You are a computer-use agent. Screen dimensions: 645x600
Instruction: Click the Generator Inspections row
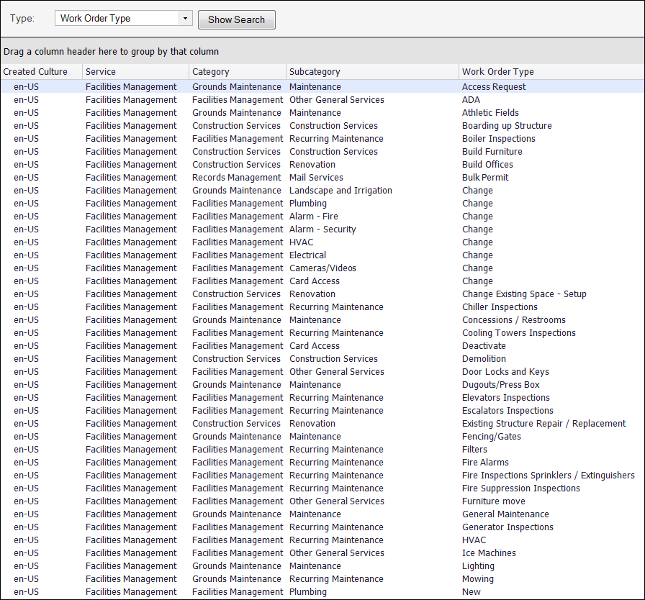pos(508,527)
